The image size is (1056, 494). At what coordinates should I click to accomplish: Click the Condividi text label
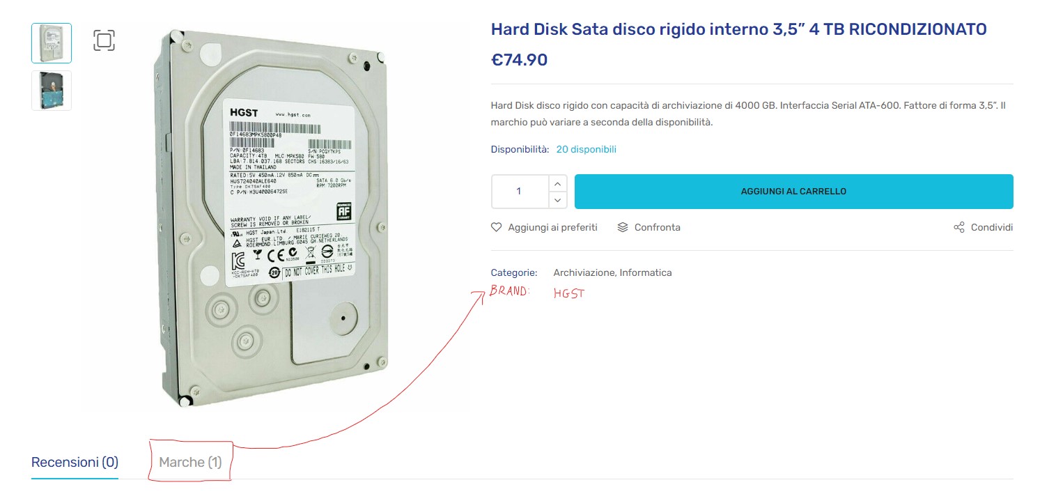992,227
